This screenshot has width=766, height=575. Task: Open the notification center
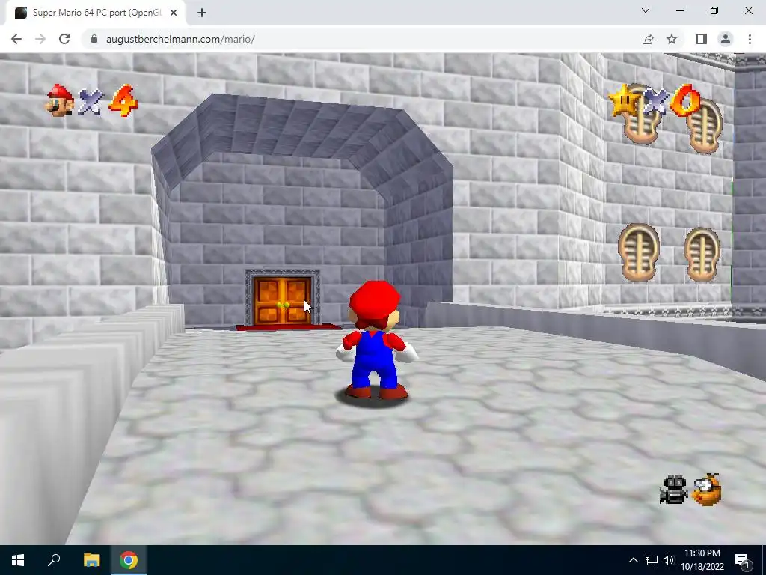click(743, 561)
